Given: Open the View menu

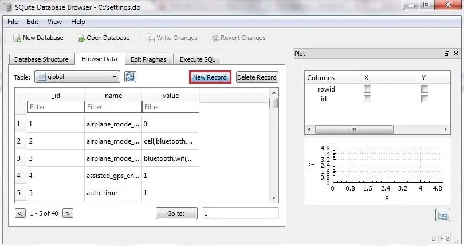Looking at the screenshot, I should (x=55, y=22).
